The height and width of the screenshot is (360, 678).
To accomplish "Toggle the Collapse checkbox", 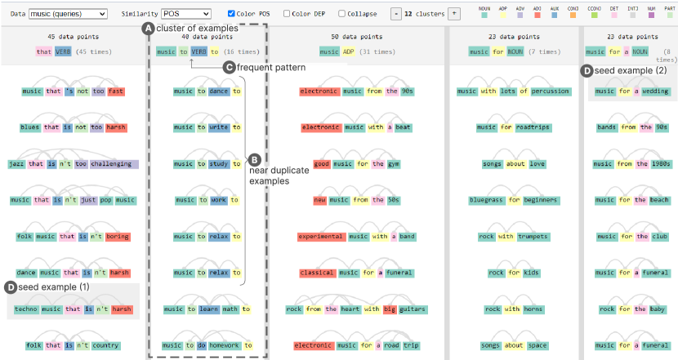I will pyautogui.click(x=341, y=14).
